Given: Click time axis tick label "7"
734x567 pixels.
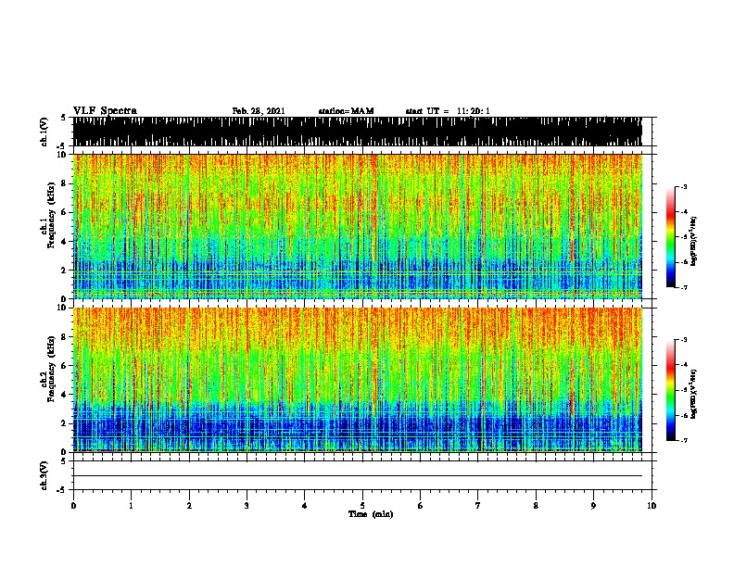Looking at the screenshot, I should tap(478, 506).
